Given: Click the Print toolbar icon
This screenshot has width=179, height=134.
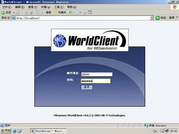Looking at the screenshot, I should click(84, 13).
